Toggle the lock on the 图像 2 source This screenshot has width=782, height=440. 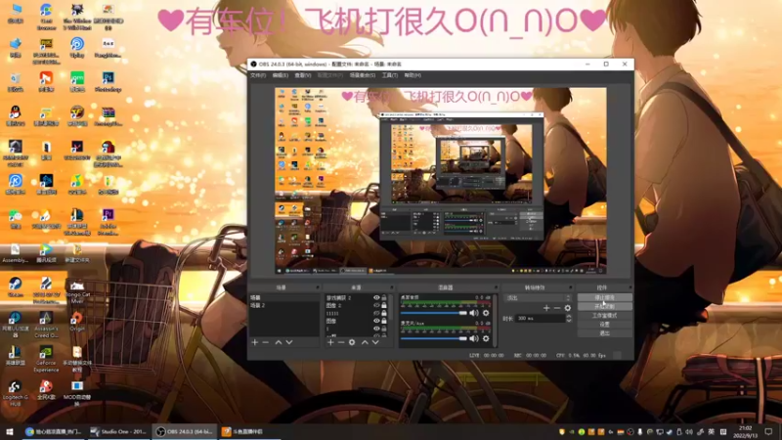(384, 305)
